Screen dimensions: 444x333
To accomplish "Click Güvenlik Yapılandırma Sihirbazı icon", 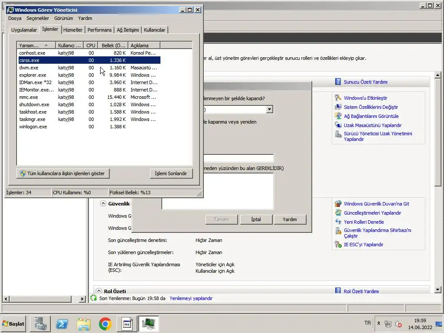I will coord(338,231).
